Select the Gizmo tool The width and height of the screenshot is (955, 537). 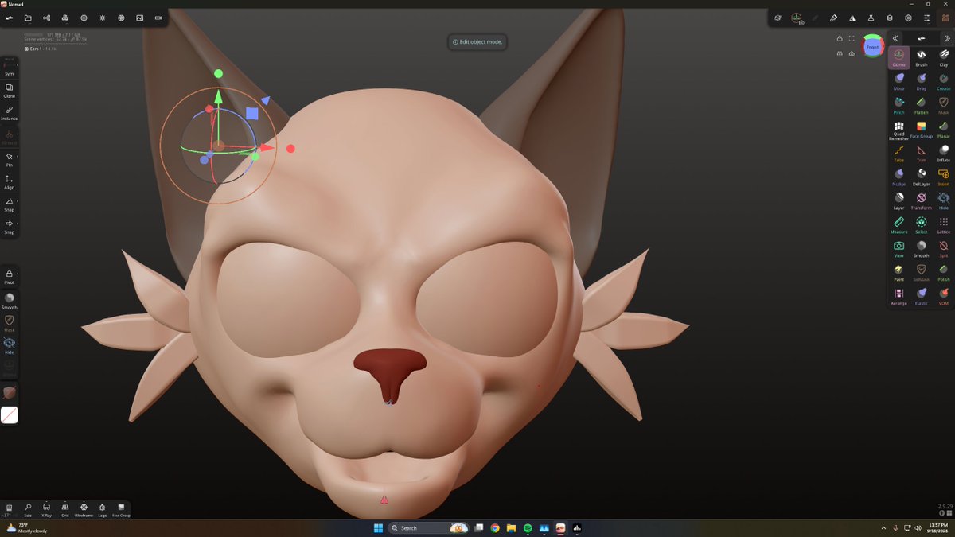(x=898, y=57)
